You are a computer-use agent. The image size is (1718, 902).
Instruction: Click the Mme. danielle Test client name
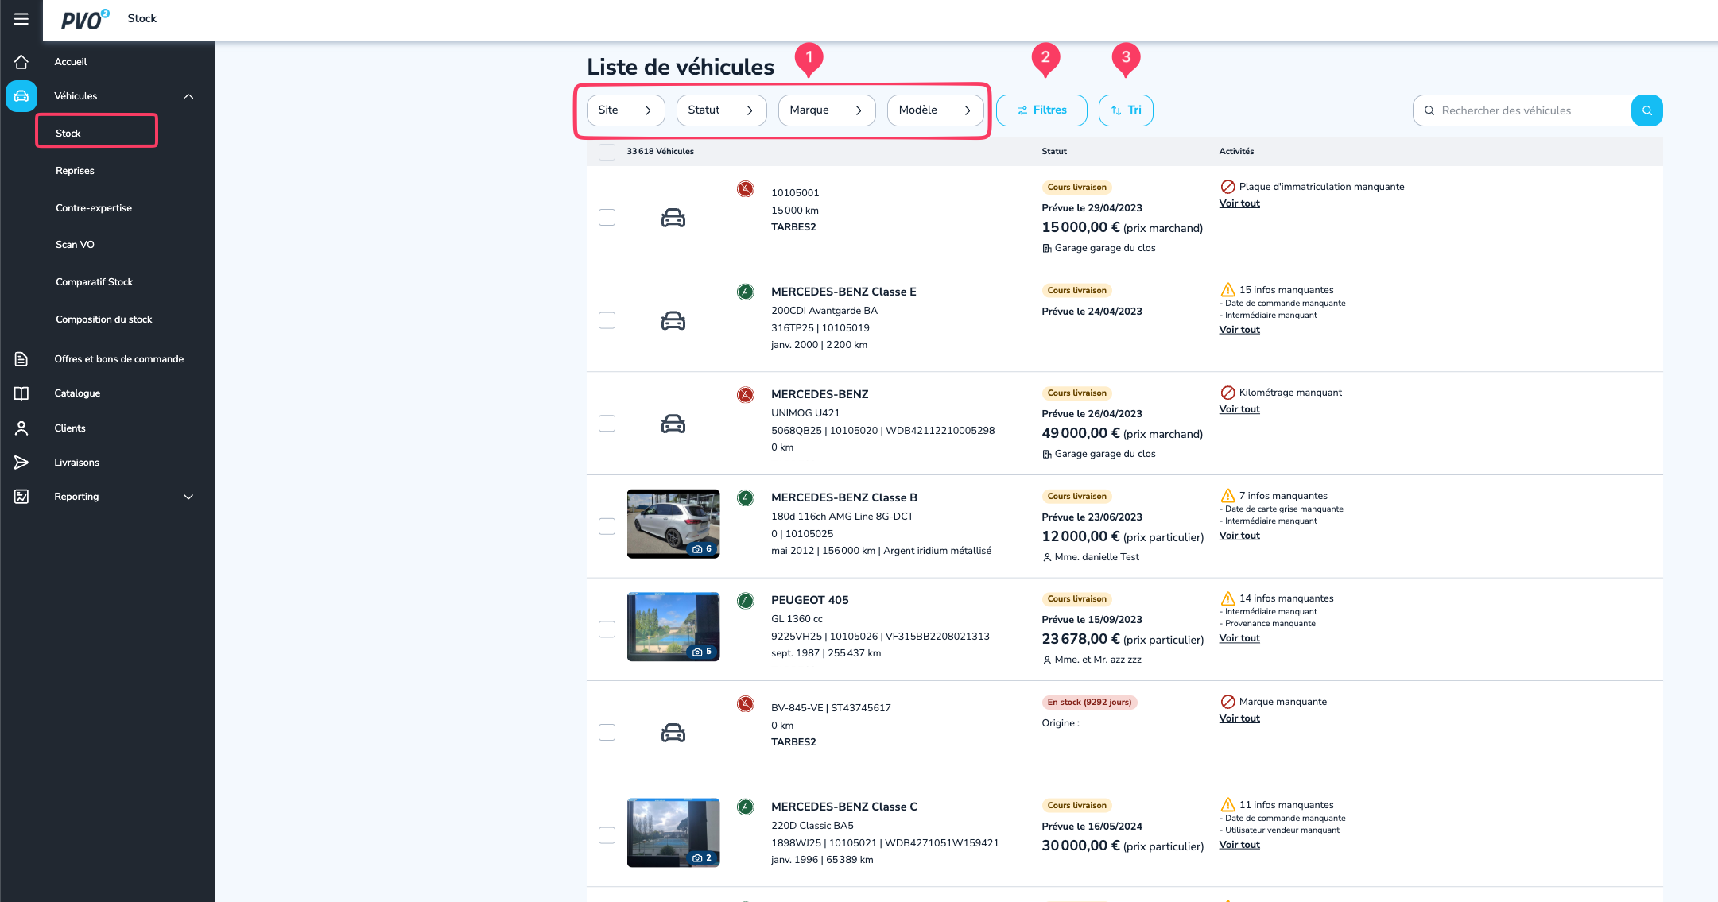[1097, 557]
